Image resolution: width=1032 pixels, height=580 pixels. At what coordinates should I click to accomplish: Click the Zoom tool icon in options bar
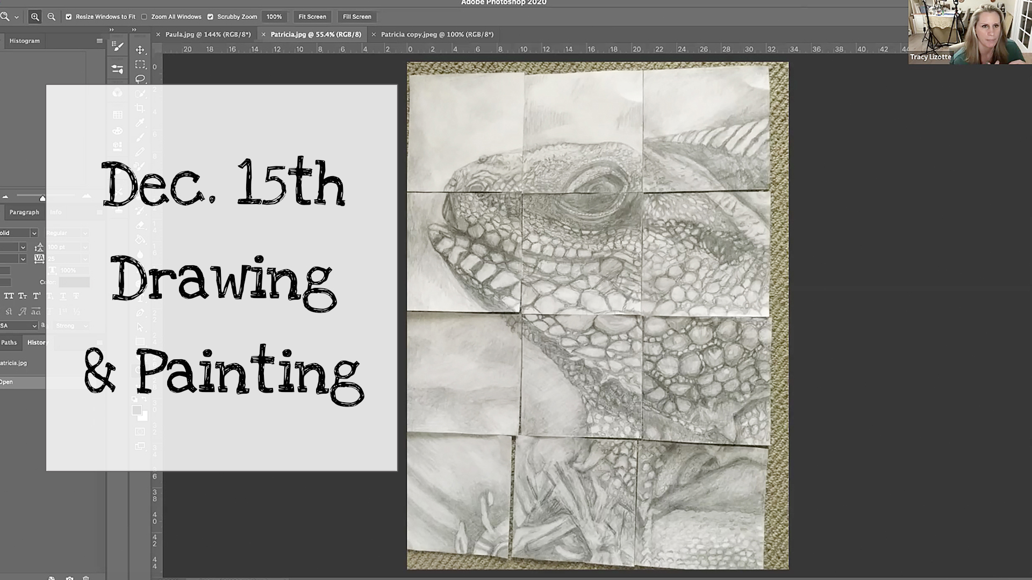[x=5, y=17]
